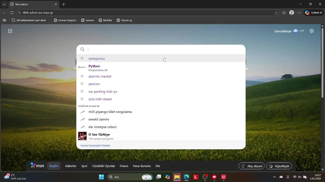Viewport: 325px width, 182px height.
Task: Show hidden system tray icons
Action: click(274, 177)
